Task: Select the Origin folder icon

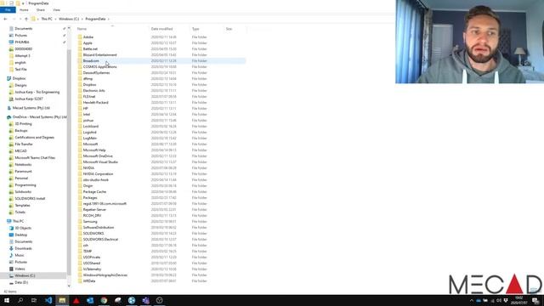Action: [80, 185]
